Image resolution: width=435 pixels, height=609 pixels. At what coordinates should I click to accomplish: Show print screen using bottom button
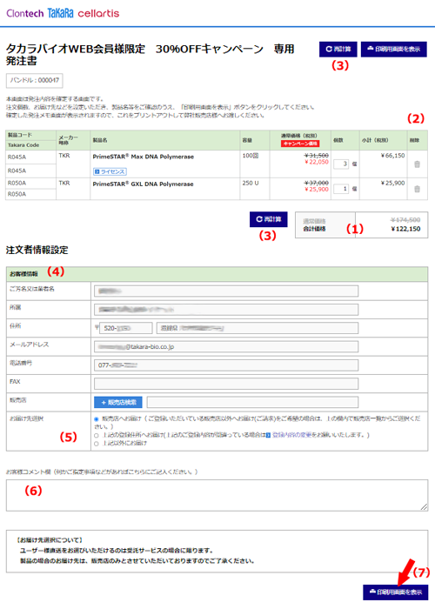coord(395,592)
